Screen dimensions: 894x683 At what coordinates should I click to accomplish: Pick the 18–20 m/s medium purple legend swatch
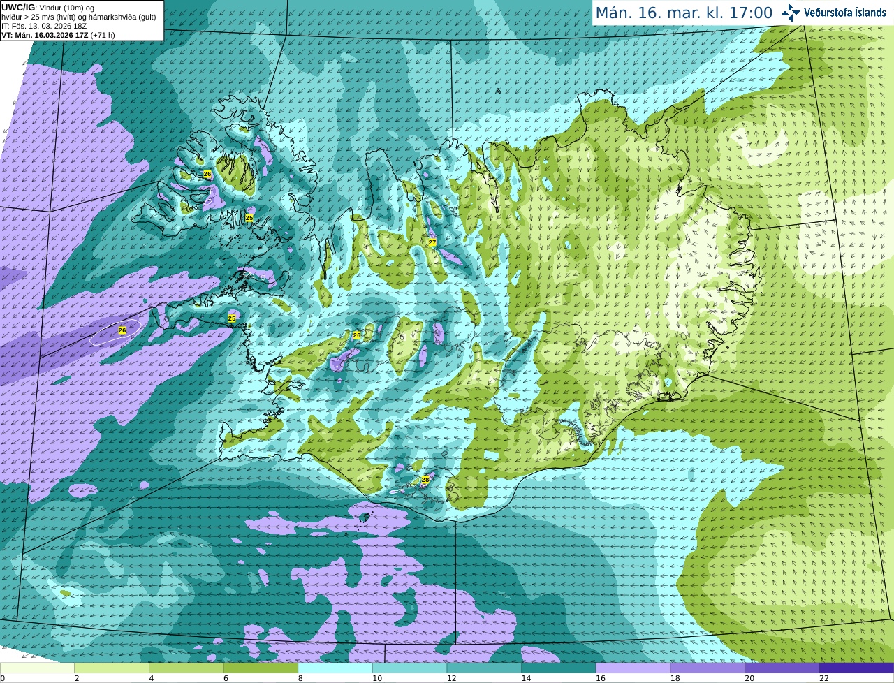point(708,668)
